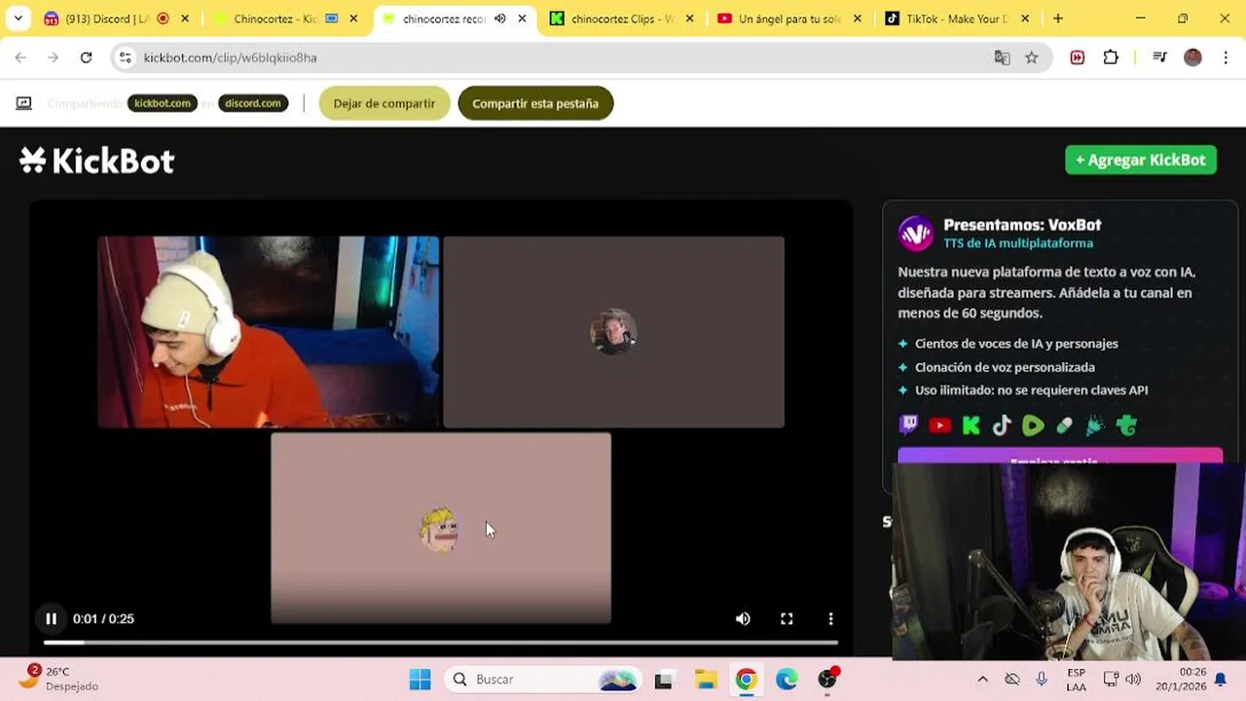Open the Presentamos: VoxBot heading
This screenshot has height=701, width=1246.
point(1022,225)
